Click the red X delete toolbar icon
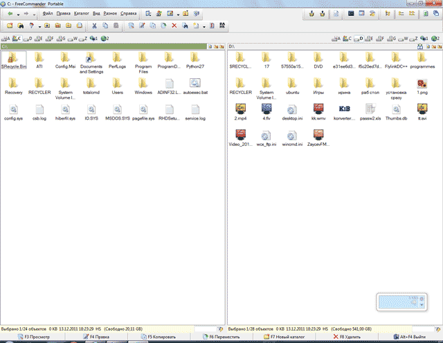This screenshot has height=343, width=443. [174, 26]
